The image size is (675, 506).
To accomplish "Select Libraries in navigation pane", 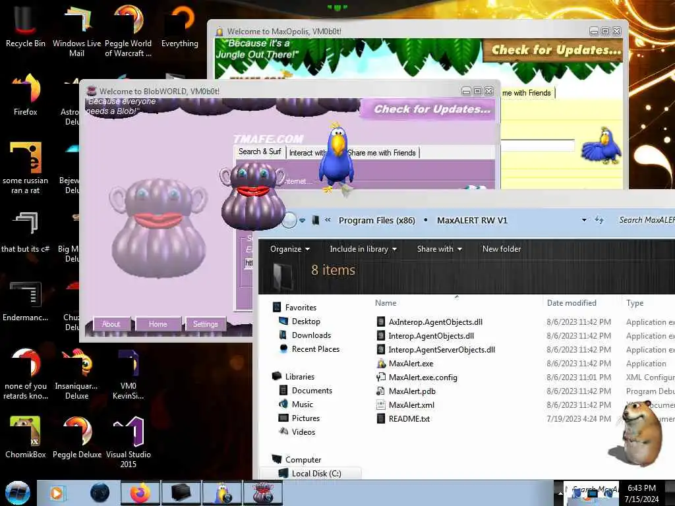I will coord(300,376).
